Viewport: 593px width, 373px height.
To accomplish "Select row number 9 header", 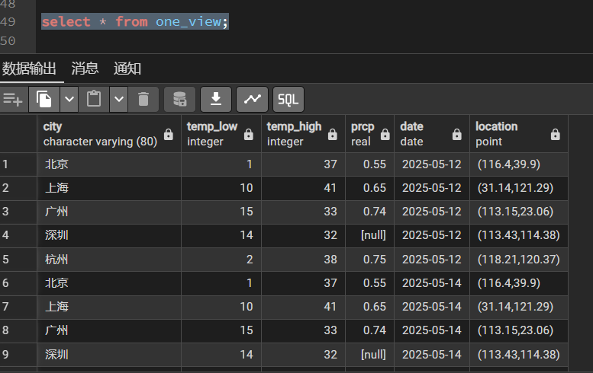I will pos(18,355).
